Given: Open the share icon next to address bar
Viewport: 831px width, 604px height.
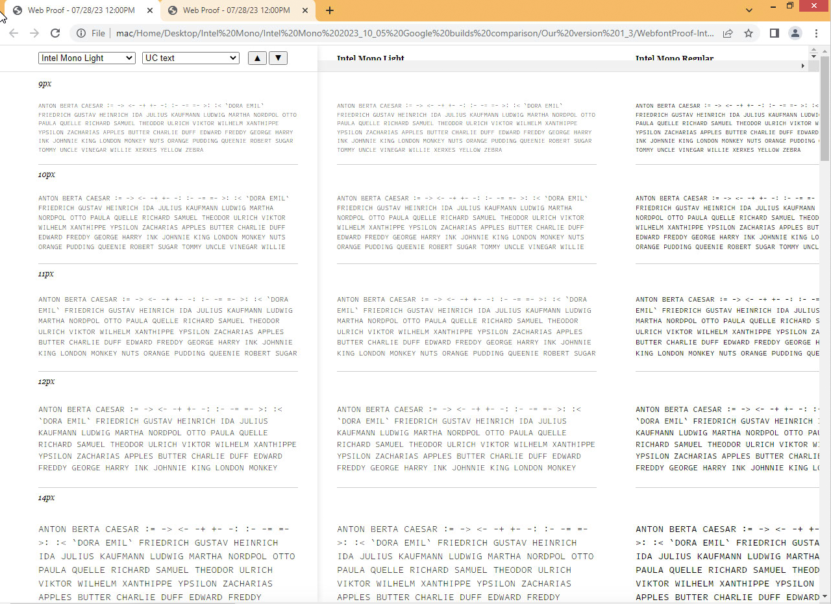Looking at the screenshot, I should [728, 32].
